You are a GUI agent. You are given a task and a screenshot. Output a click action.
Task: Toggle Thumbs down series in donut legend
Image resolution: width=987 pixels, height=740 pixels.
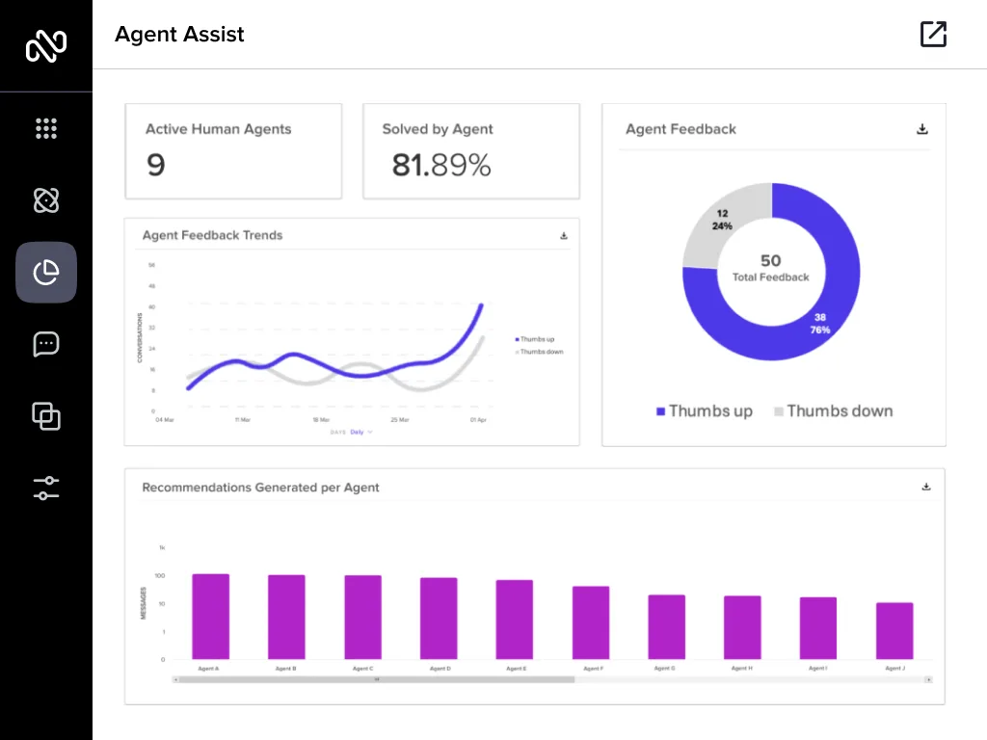tap(833, 411)
